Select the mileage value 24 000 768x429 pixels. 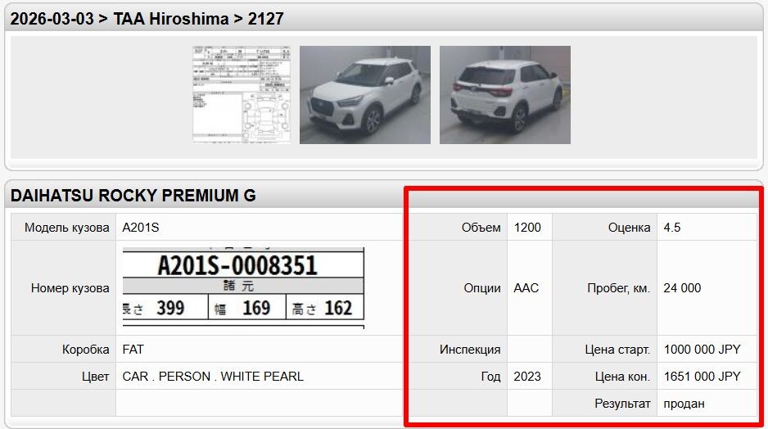(682, 288)
